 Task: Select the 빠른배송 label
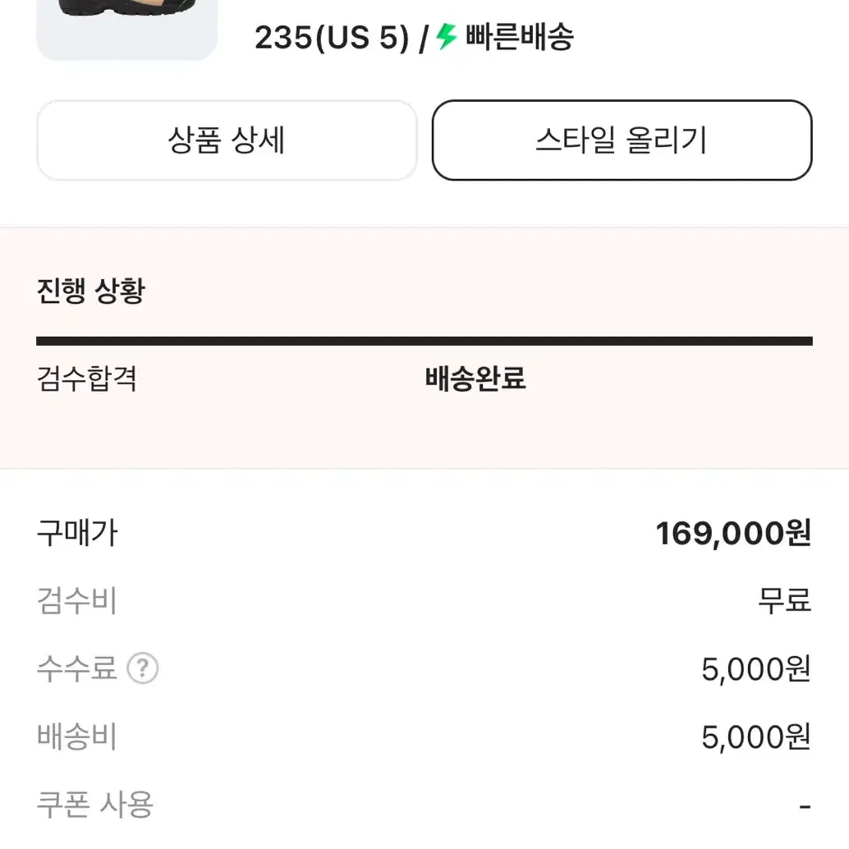pyautogui.click(x=519, y=37)
